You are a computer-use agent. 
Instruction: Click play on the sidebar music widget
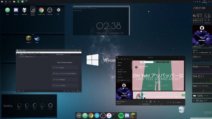coord(195,46)
